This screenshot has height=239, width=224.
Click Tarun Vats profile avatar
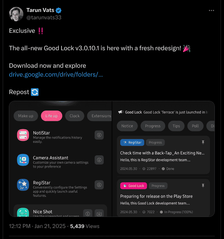tap(16, 14)
